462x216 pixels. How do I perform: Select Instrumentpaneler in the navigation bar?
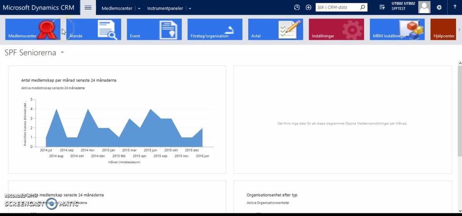pos(165,9)
